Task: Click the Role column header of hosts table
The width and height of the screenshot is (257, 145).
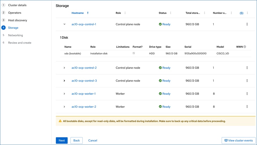Action: pyautogui.click(x=118, y=13)
